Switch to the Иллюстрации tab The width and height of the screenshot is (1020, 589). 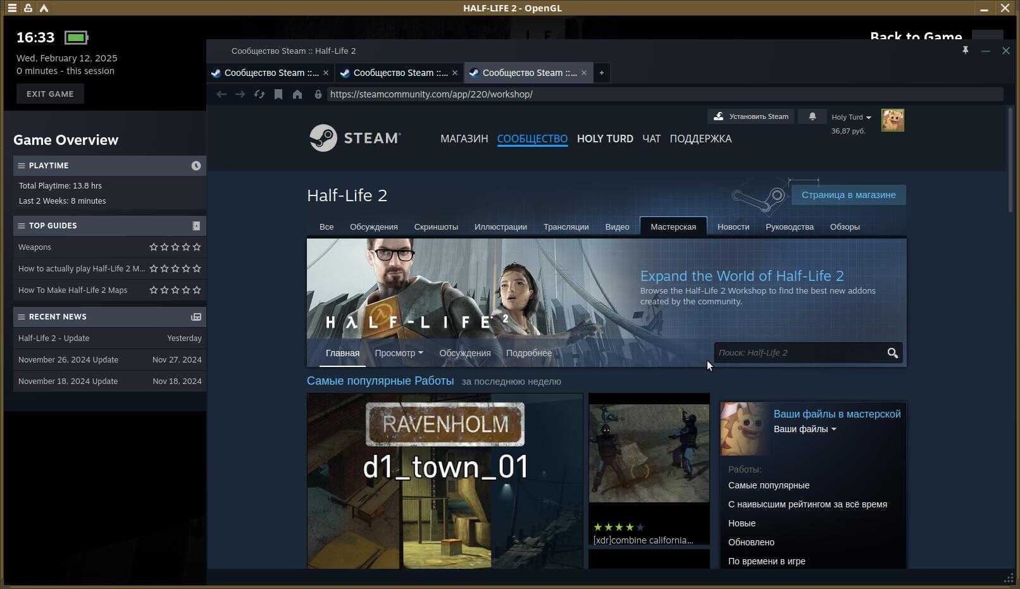(x=501, y=226)
